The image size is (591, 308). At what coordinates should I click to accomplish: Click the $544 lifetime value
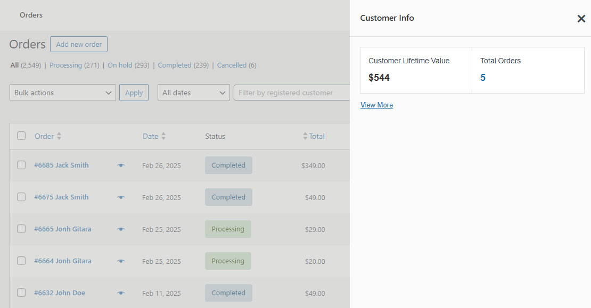coord(379,78)
